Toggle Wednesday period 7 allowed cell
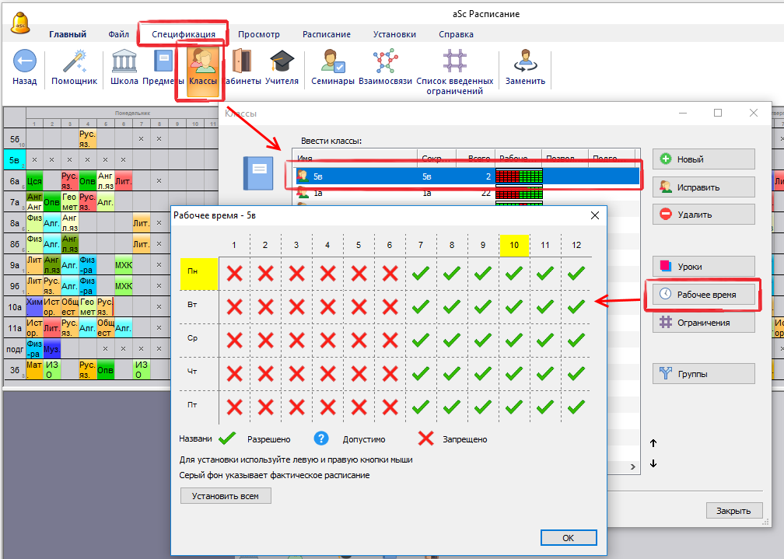Screen dimensions: 784x559 421,340
